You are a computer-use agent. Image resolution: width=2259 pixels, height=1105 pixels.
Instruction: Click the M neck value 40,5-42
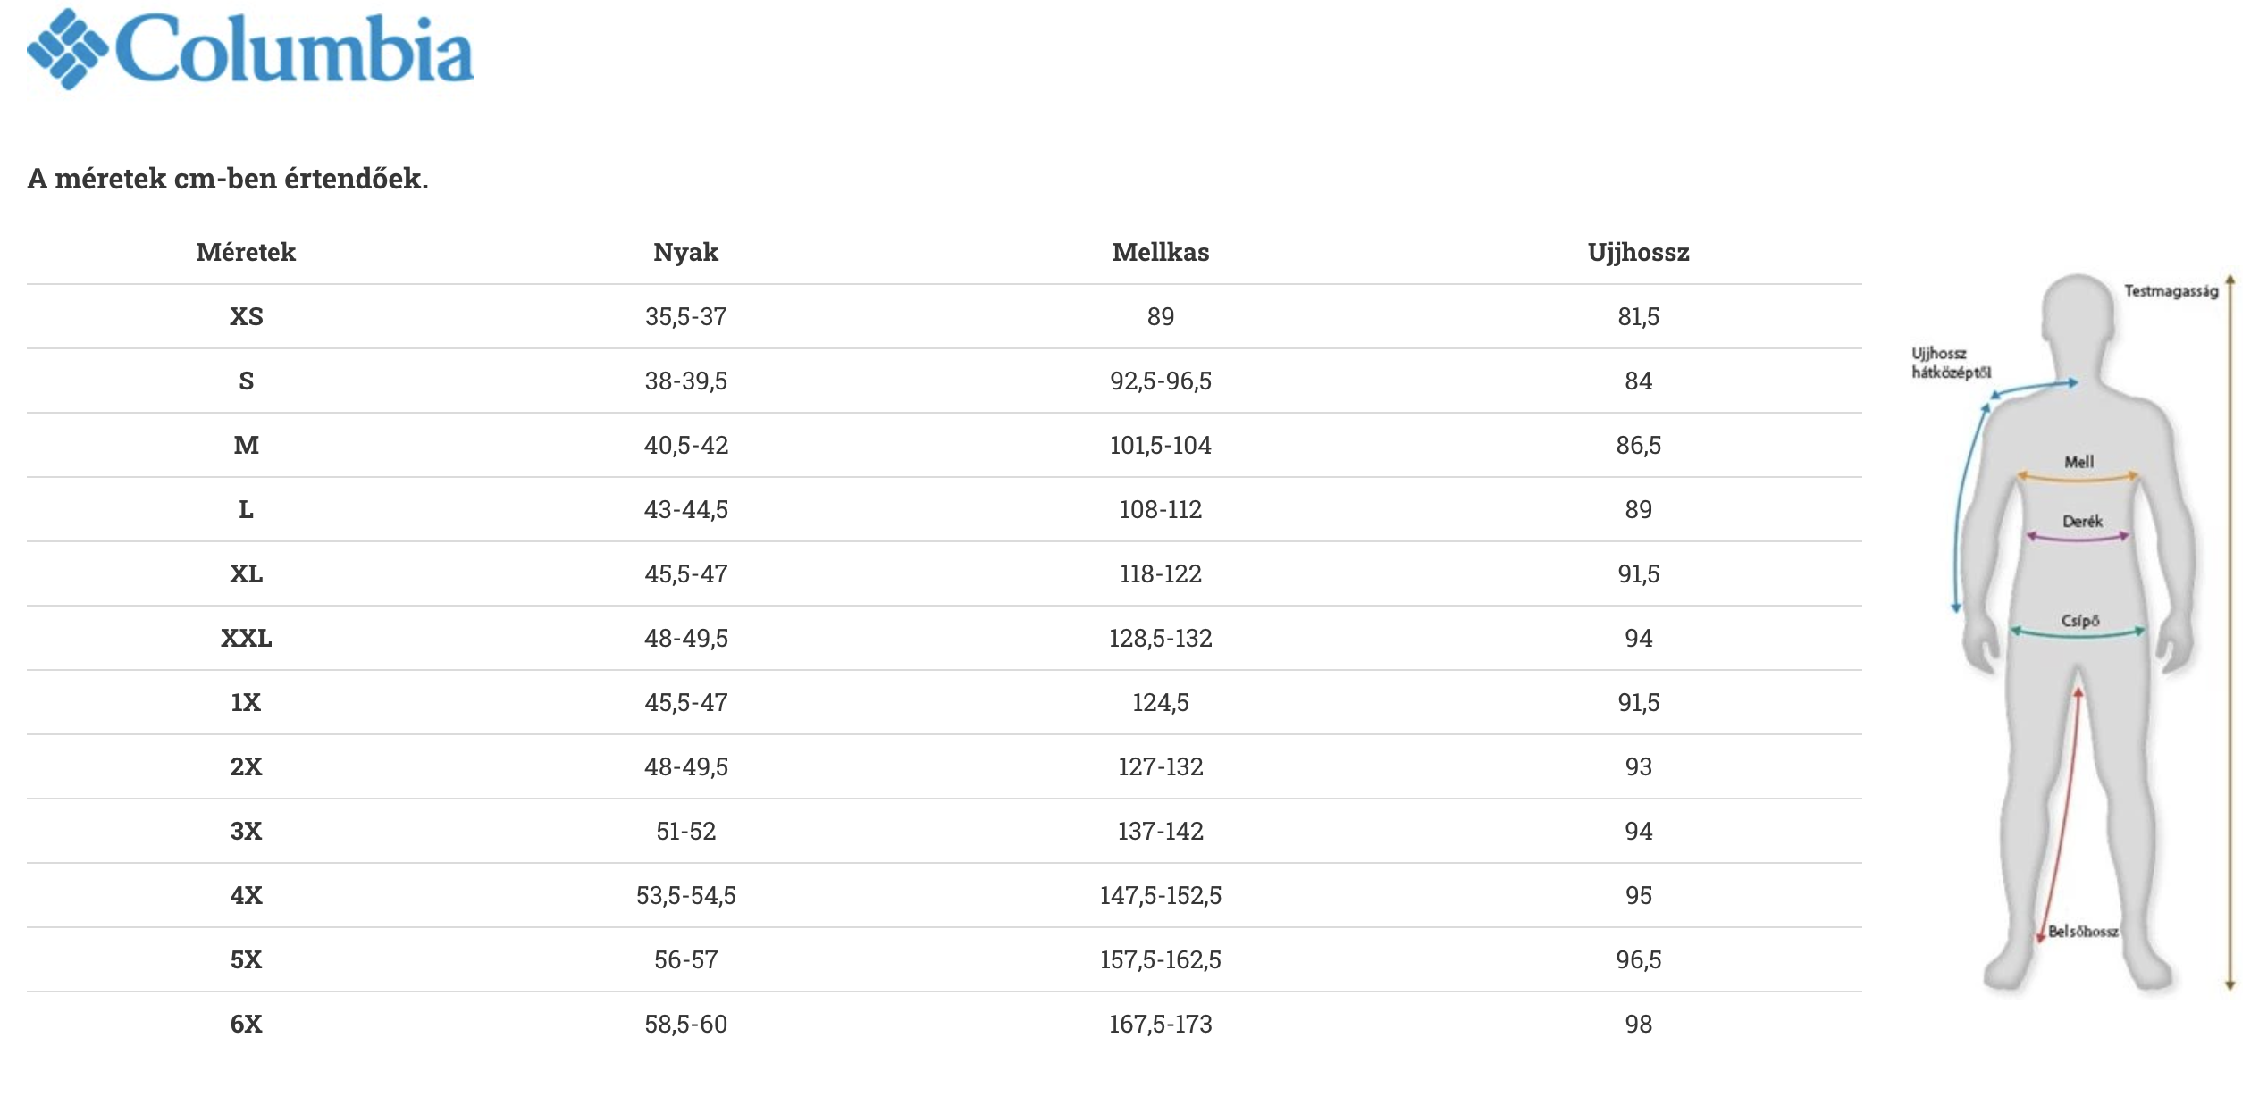pyautogui.click(x=685, y=445)
